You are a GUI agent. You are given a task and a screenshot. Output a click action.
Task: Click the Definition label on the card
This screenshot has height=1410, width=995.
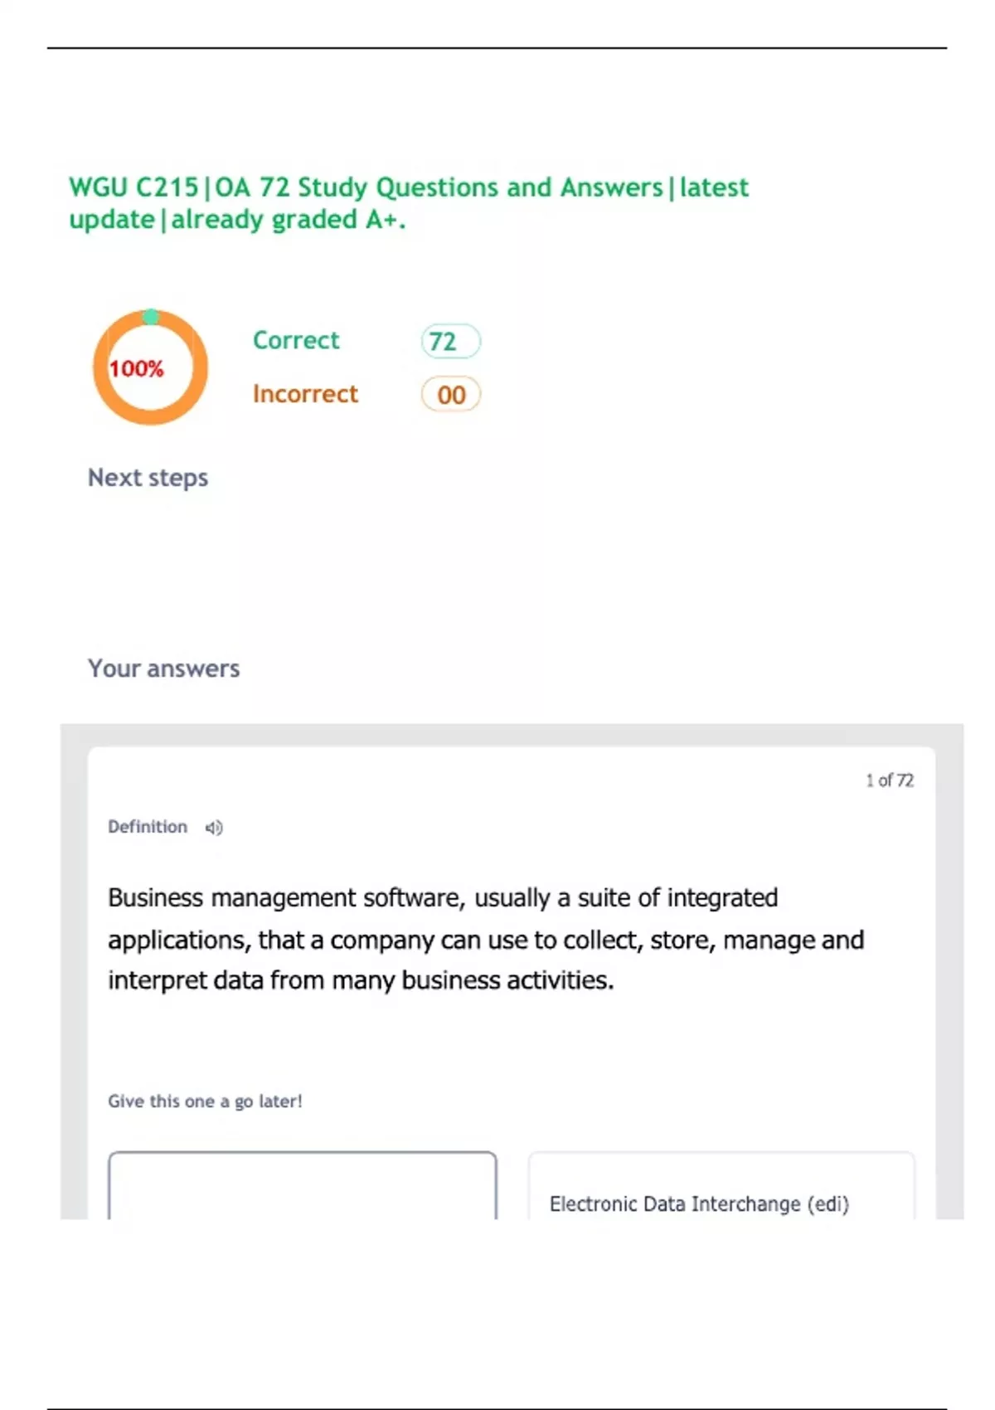(148, 827)
